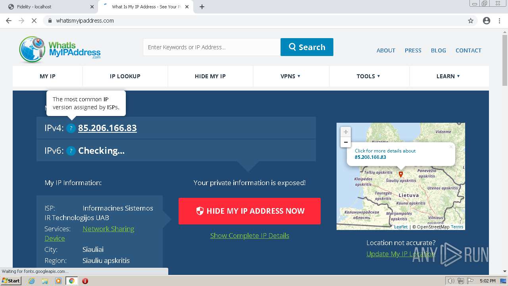Select the What Is My IP Address tab
This screenshot has width=508, height=286.
[x=145, y=7]
